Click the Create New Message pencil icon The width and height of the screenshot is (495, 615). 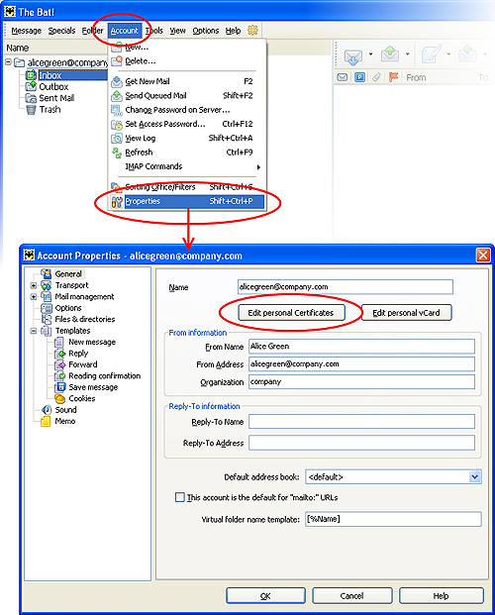(431, 54)
